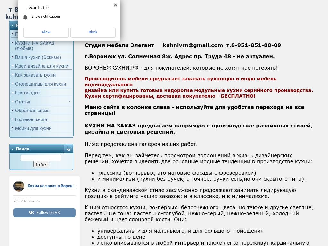Click the notification bell icon
This screenshot has width=328, height=246.
point(25,17)
